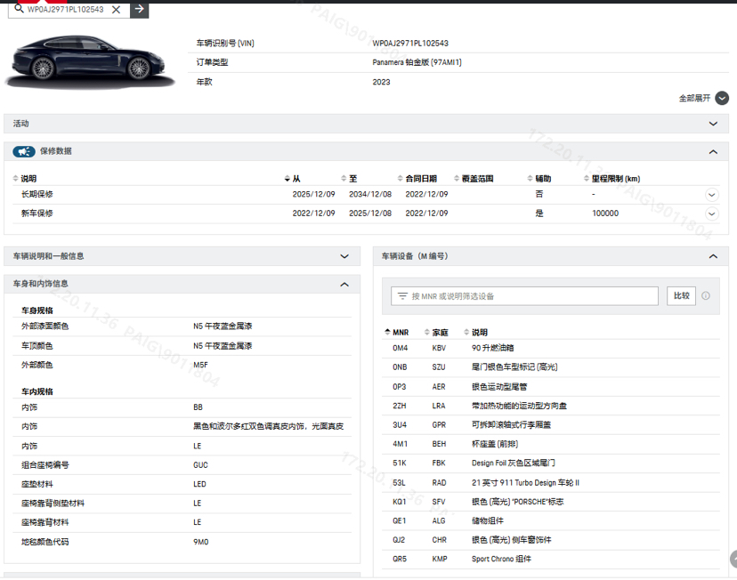Sort equipment list by 说明 column
This screenshot has height=580, width=737.
[475, 332]
